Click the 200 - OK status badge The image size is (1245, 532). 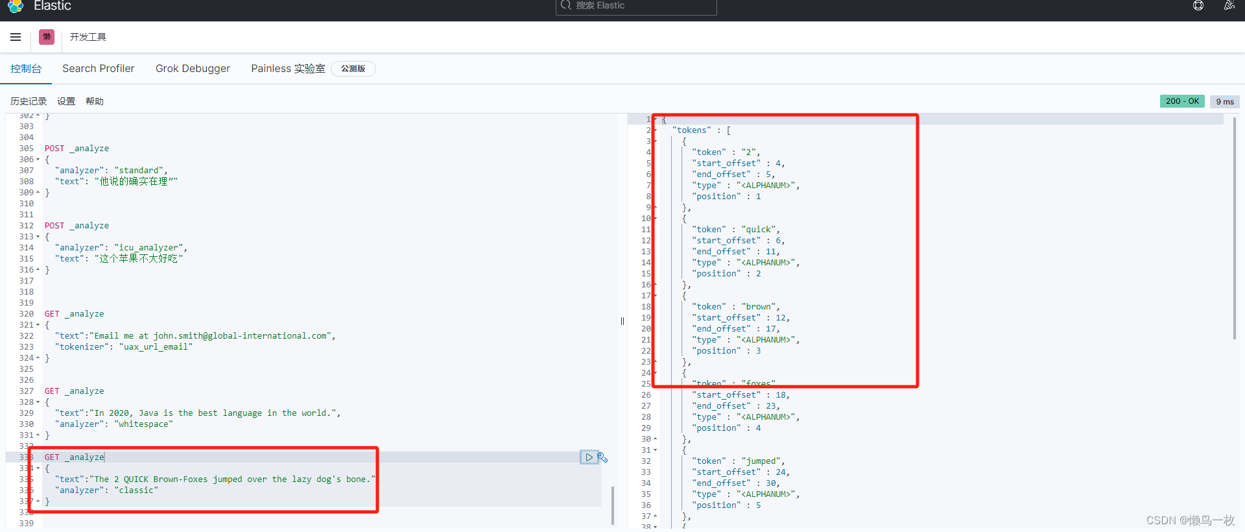[x=1182, y=101]
